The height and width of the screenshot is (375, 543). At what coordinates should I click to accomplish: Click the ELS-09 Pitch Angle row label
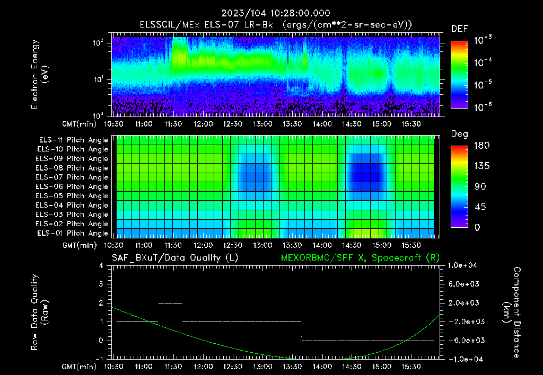[72, 159]
